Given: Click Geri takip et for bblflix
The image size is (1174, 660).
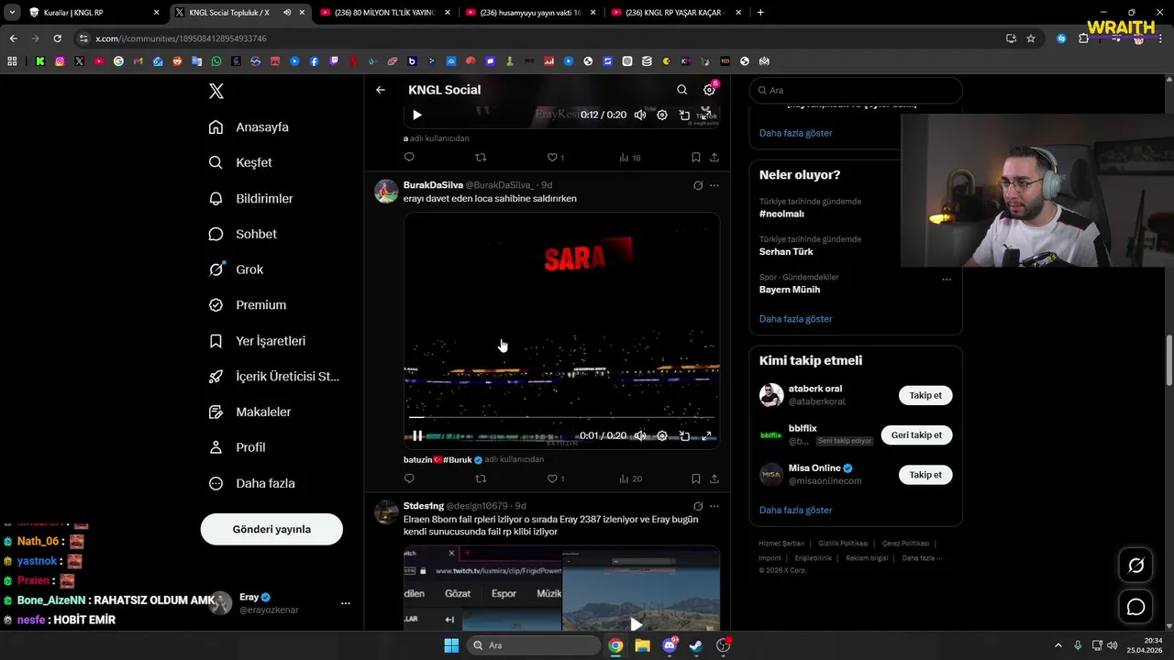Looking at the screenshot, I should [x=916, y=435].
